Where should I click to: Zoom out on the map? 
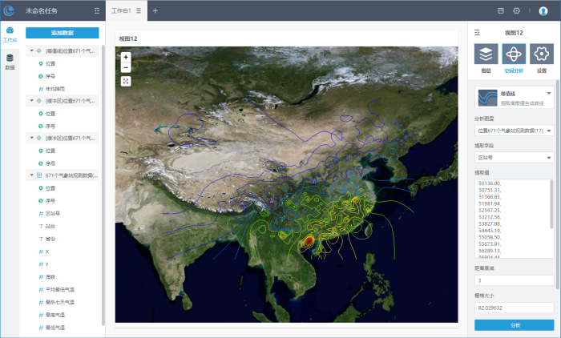click(126, 68)
